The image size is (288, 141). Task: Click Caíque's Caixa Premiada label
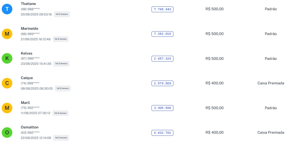271,83
